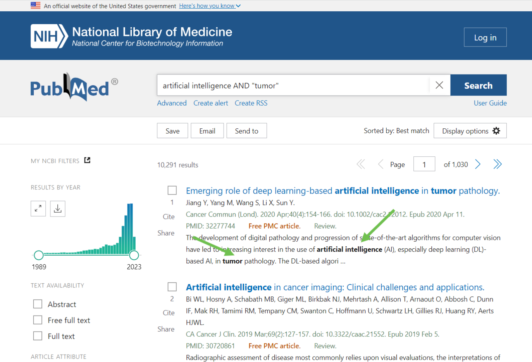Expand the results by year chart

pos(38,209)
